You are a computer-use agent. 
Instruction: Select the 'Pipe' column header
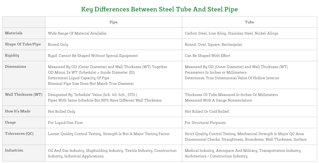pyautogui.click(x=113, y=22)
